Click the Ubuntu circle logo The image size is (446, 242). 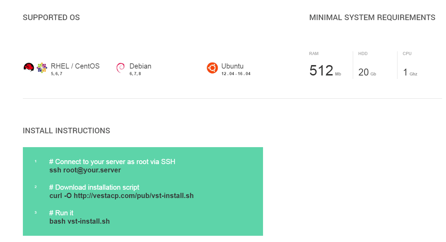[x=212, y=68]
